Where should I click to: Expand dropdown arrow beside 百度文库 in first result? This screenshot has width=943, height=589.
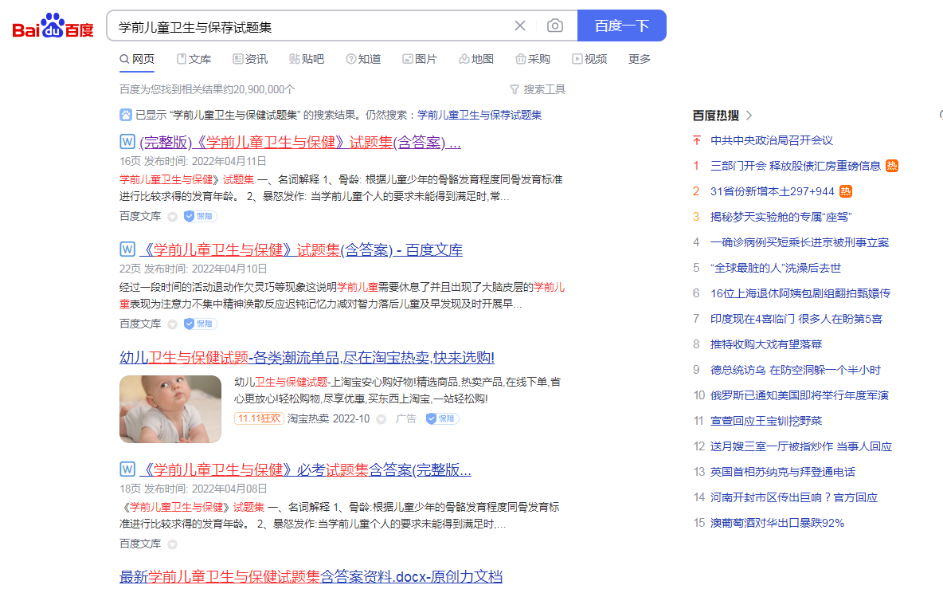pos(172,217)
